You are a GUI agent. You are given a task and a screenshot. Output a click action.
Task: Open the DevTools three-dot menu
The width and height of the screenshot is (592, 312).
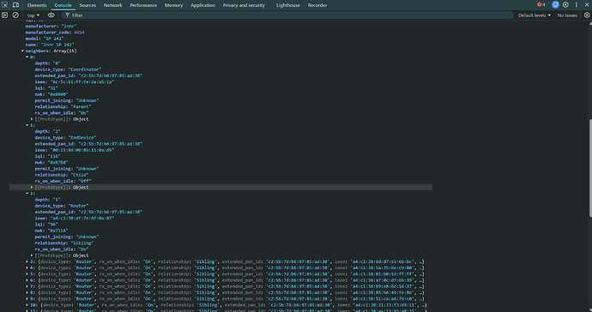(577, 5)
